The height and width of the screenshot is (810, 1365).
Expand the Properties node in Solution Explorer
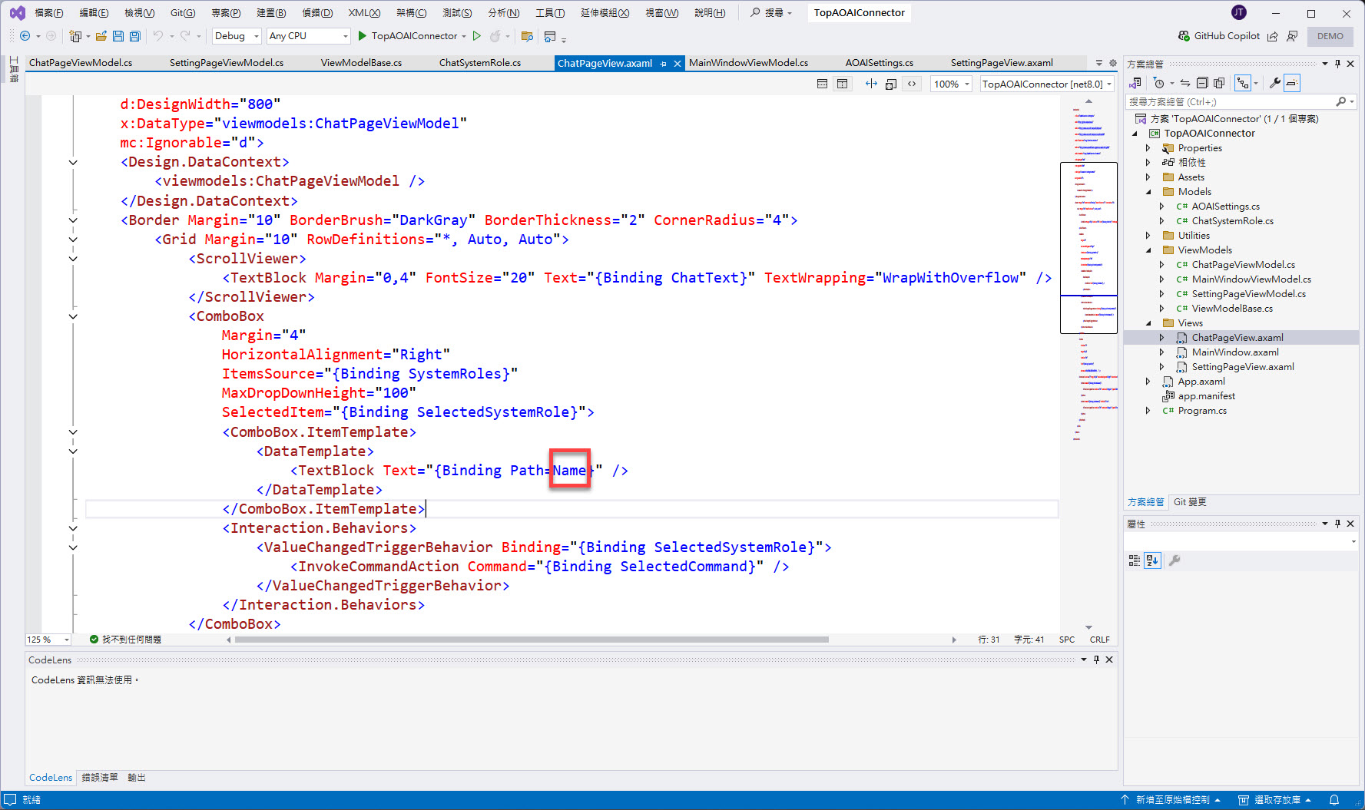pyautogui.click(x=1148, y=148)
